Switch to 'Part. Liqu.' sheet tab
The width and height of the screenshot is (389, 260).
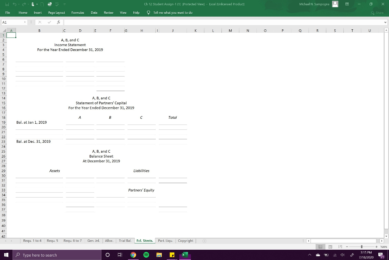coord(165,241)
